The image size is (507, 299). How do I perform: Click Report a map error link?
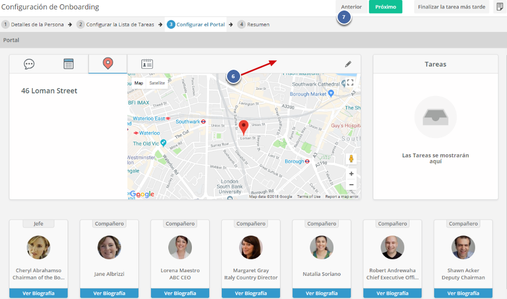342,196
